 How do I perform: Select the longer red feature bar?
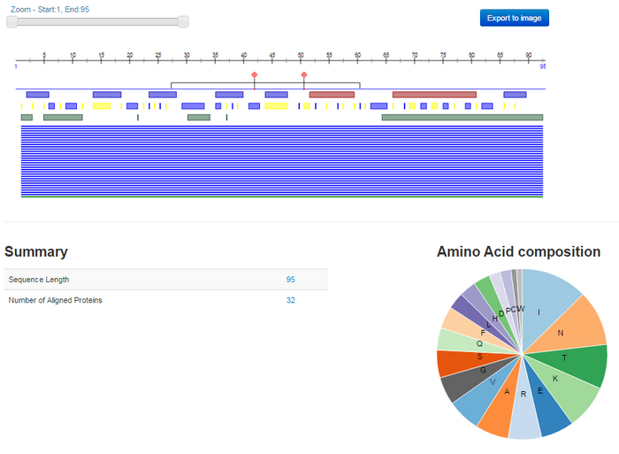click(x=434, y=94)
